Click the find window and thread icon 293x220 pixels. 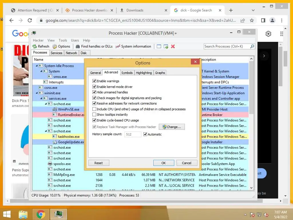point(166,46)
